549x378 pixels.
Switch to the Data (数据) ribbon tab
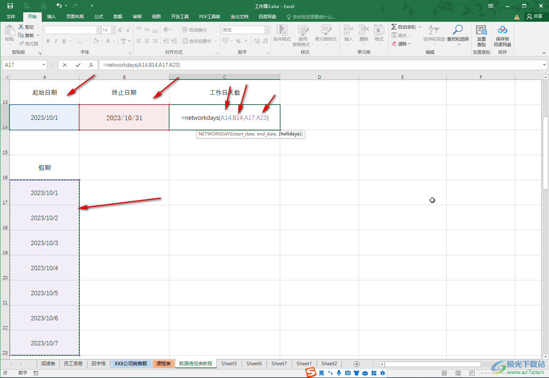coord(118,16)
